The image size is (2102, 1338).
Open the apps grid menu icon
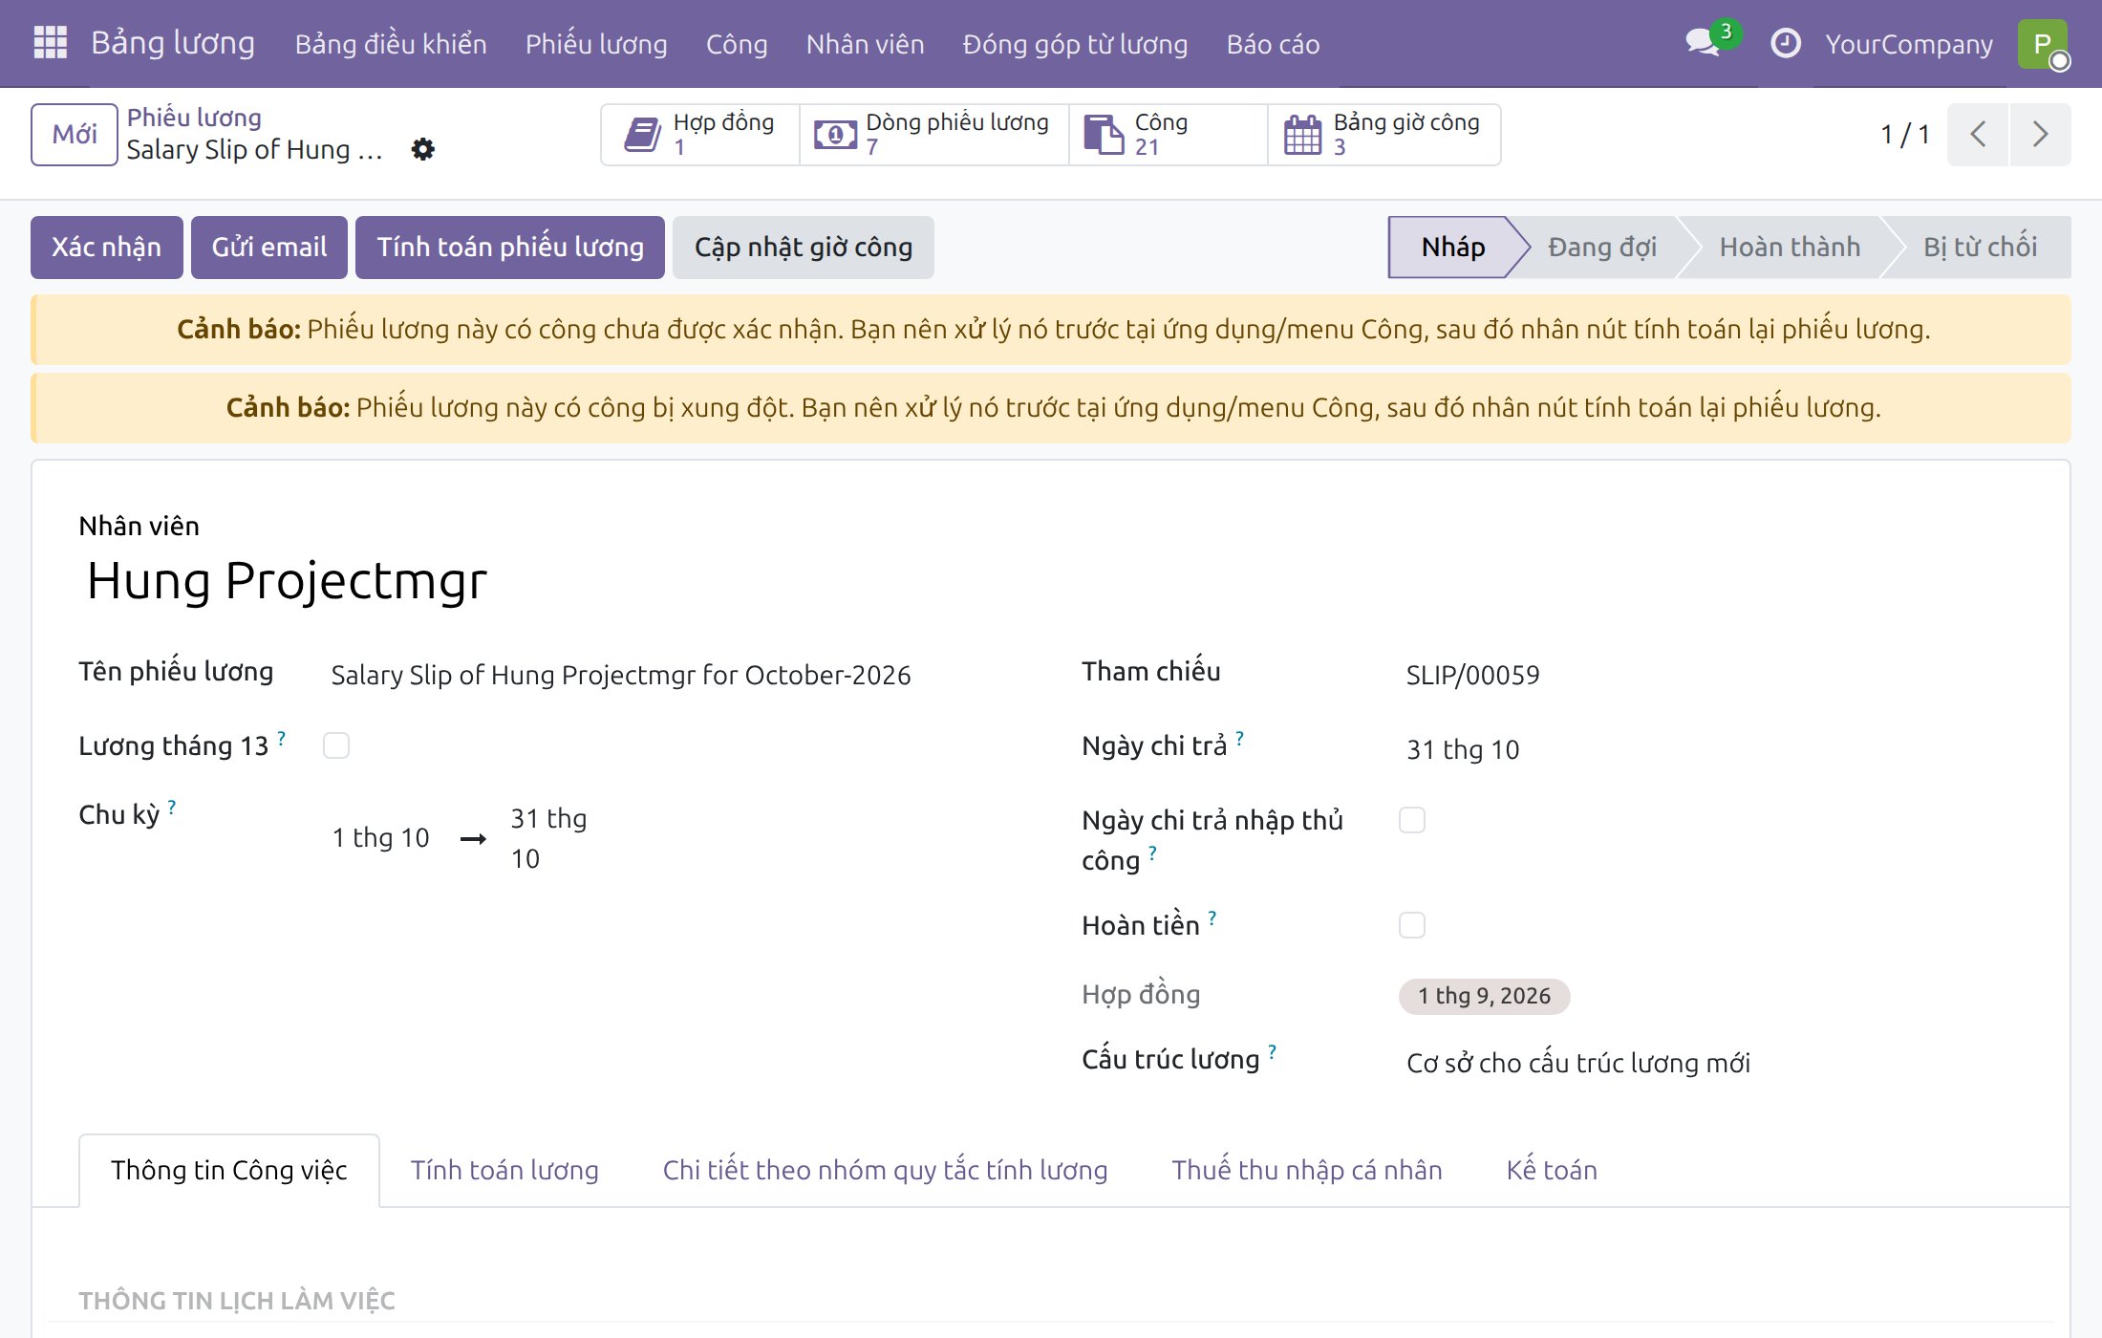pos(50,43)
